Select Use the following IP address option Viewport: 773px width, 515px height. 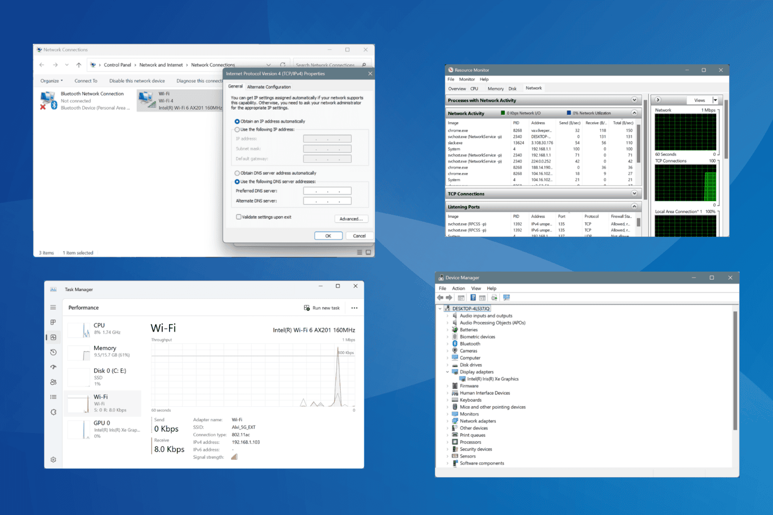237,129
